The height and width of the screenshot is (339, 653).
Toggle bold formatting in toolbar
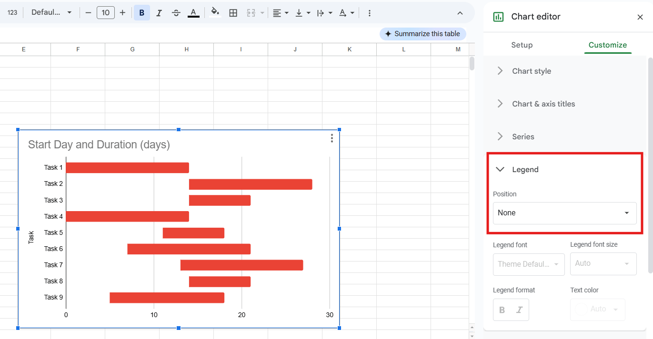(x=142, y=13)
